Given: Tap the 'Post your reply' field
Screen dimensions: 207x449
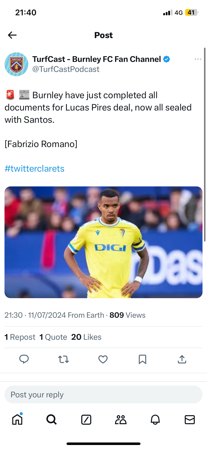Looking at the screenshot, I should click(103, 395).
